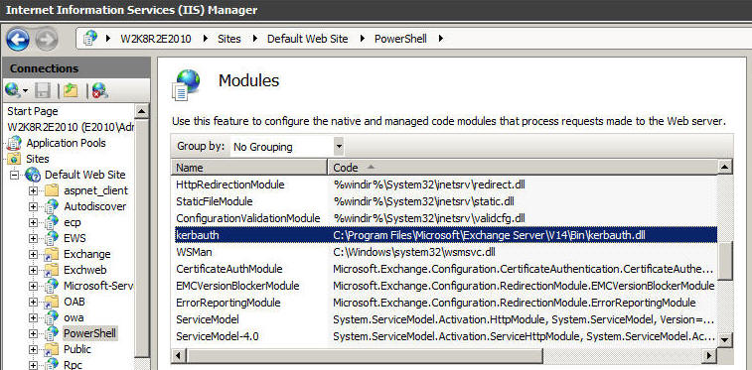Open the Create New Connection globe icon
This screenshot has height=370, width=752.
click(14, 90)
